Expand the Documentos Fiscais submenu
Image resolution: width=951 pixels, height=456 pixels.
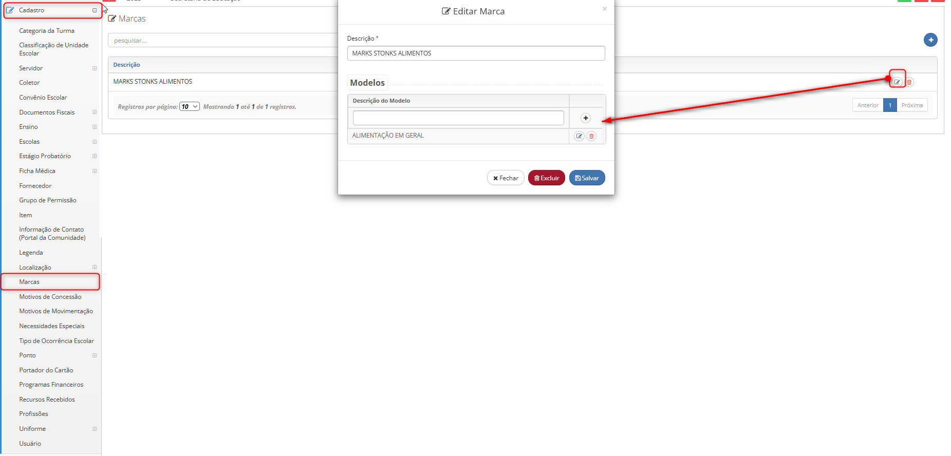[95, 112]
